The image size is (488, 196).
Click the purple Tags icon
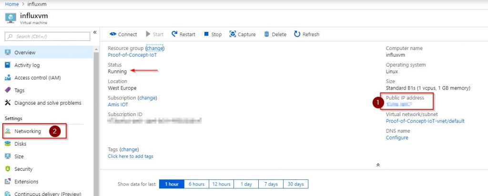(8, 90)
